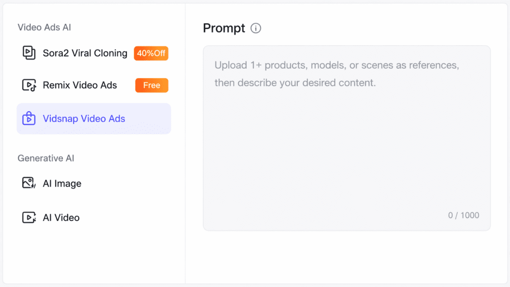Open the Sora2 Viral Cloning menu item
Viewport: 510px width, 287px height.
pyautogui.click(x=85, y=53)
